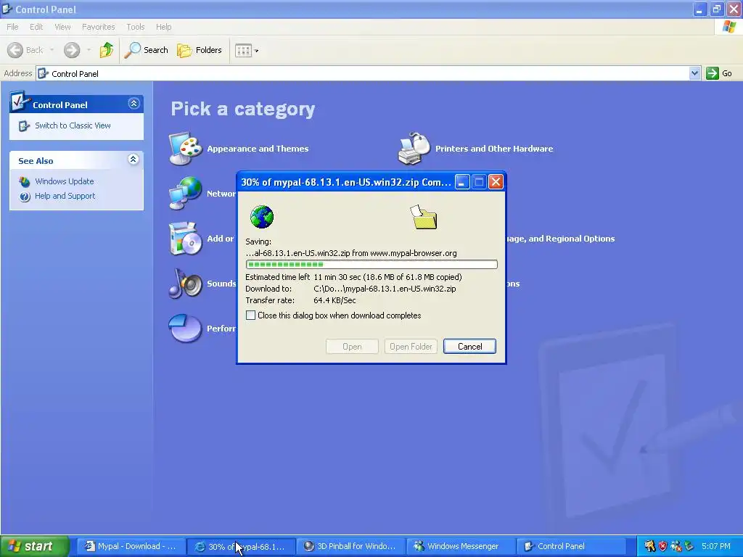
Task: Click the folder icon in download dialog
Action: coord(424,217)
